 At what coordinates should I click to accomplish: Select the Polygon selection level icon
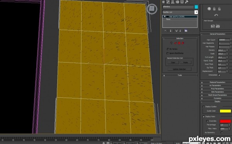[x=179, y=43]
